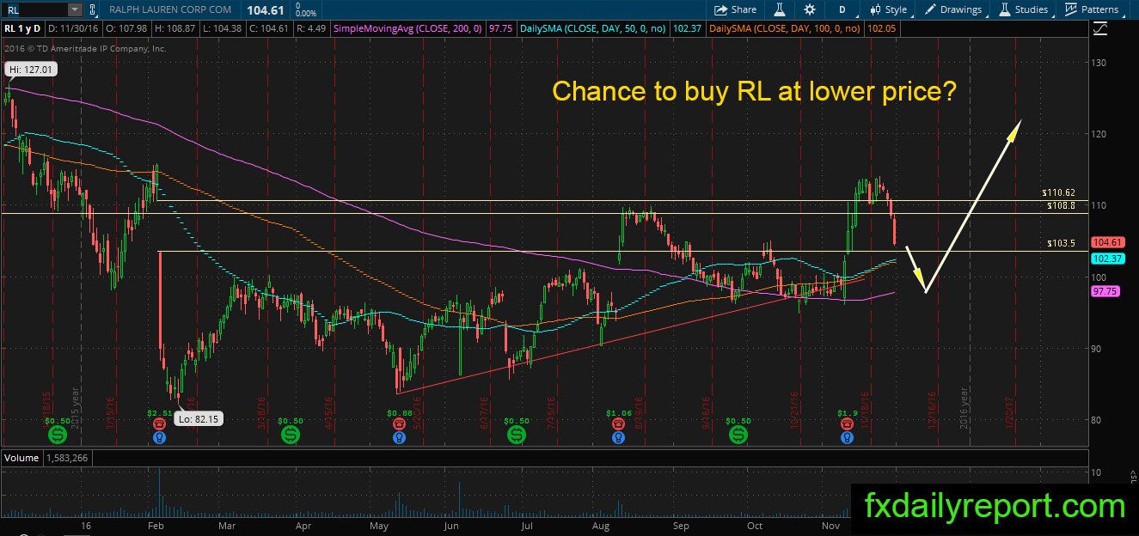This screenshot has height=536, width=1139.
Task: Click the $0.50 dividend icon near July
Action: [x=516, y=435]
